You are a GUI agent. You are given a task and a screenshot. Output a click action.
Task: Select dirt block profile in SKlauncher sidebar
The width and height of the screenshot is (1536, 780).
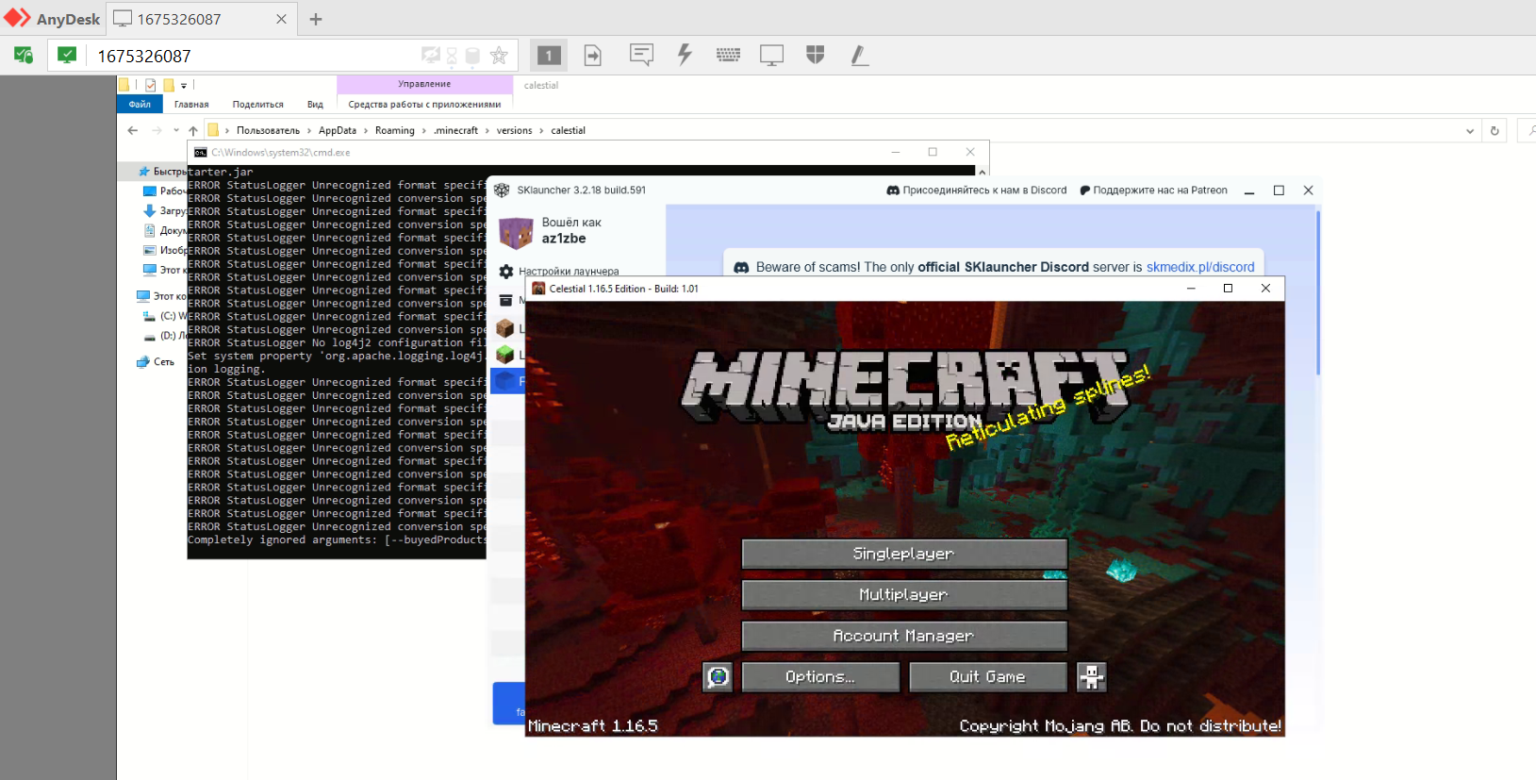pyautogui.click(x=505, y=328)
